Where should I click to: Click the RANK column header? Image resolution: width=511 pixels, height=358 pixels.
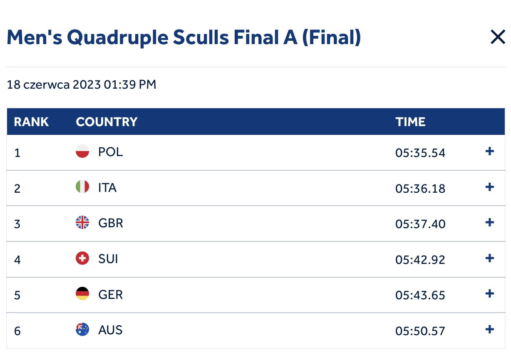coord(31,122)
